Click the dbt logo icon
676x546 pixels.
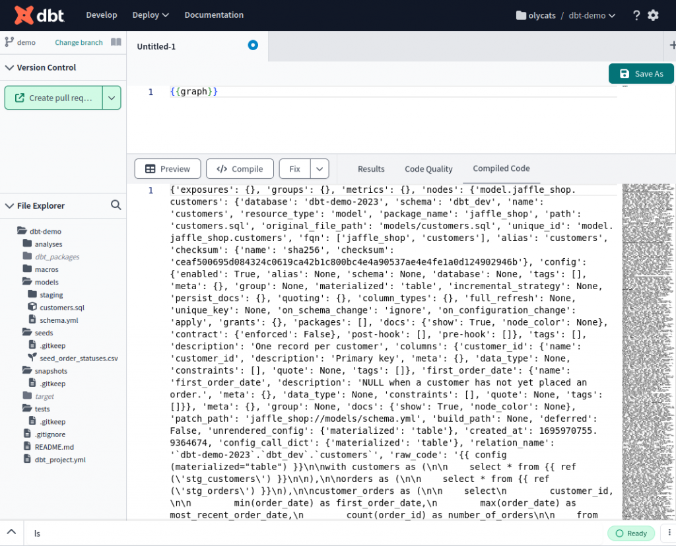tap(24, 15)
